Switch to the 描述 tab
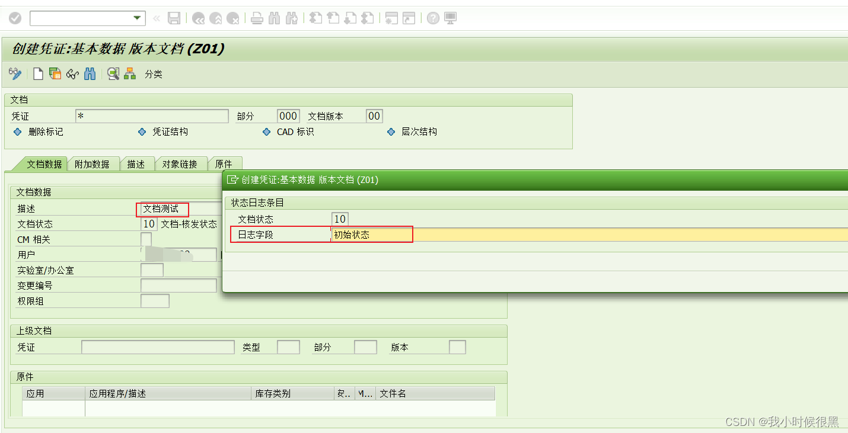 (136, 164)
